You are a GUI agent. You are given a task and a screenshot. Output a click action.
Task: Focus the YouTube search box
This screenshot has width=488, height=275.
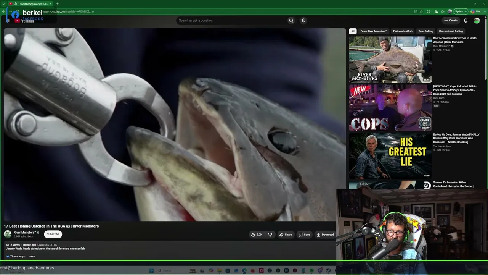coord(231,21)
